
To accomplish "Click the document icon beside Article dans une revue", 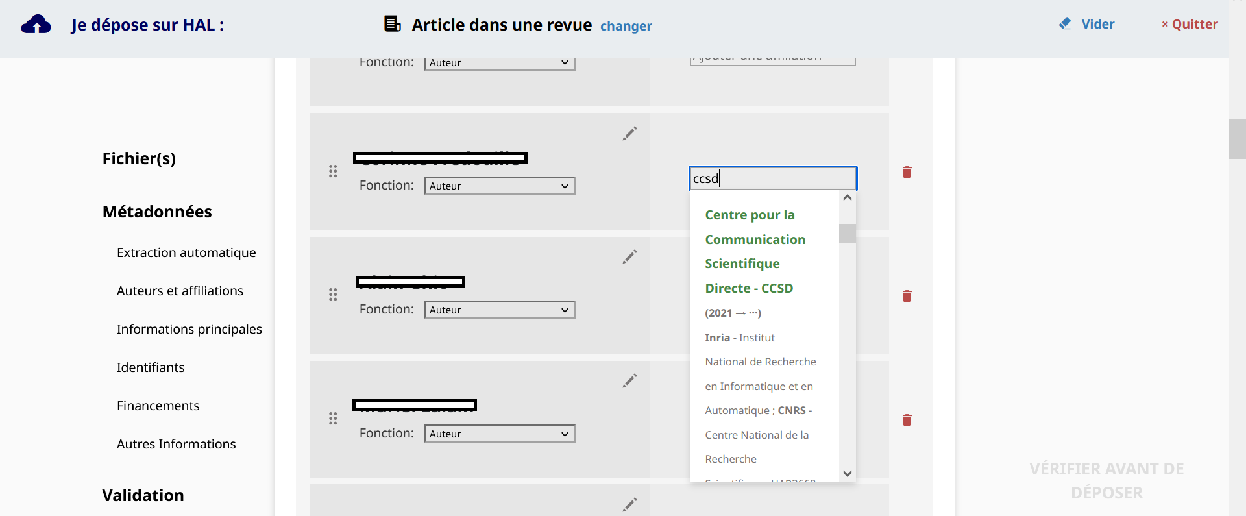I will 392,24.
